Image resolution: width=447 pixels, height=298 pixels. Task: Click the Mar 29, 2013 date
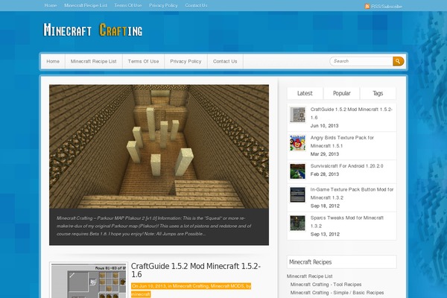[325, 153]
